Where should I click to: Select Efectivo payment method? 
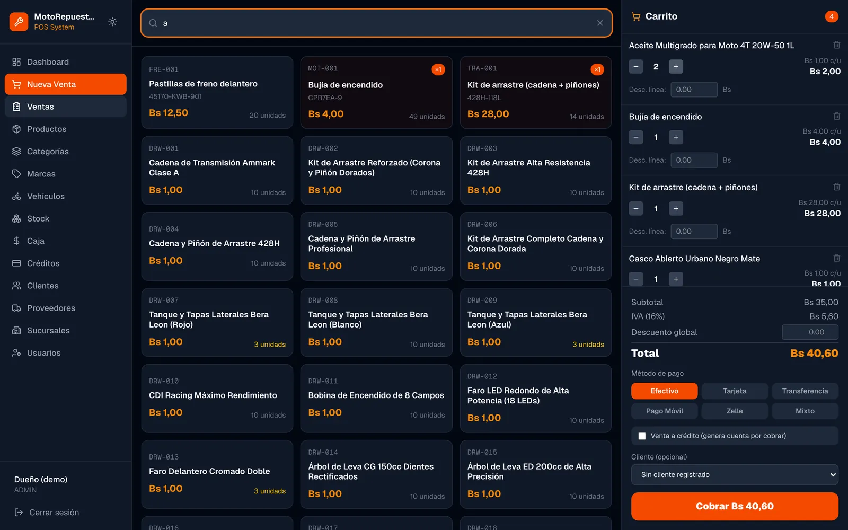point(664,391)
